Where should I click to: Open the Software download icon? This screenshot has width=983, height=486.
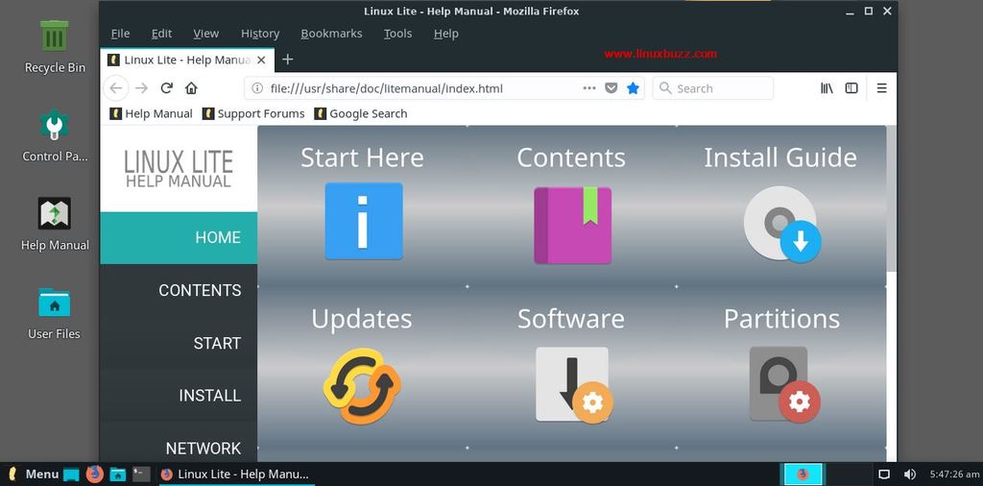574,384
